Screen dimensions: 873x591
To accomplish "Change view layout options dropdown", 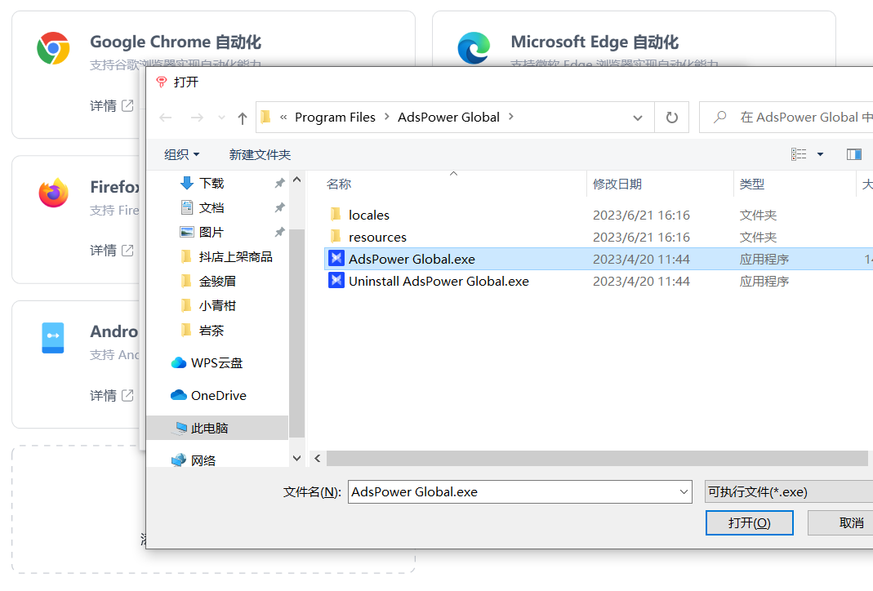I will (x=820, y=154).
